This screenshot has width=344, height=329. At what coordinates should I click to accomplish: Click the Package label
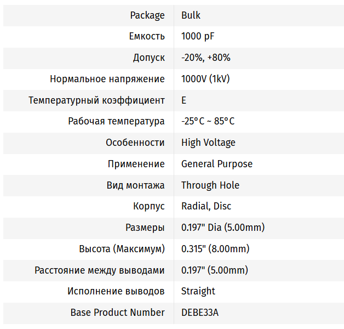[147, 15]
